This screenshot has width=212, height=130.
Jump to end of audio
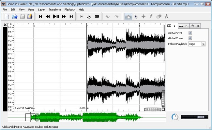pyautogui.click(x=71, y=17)
